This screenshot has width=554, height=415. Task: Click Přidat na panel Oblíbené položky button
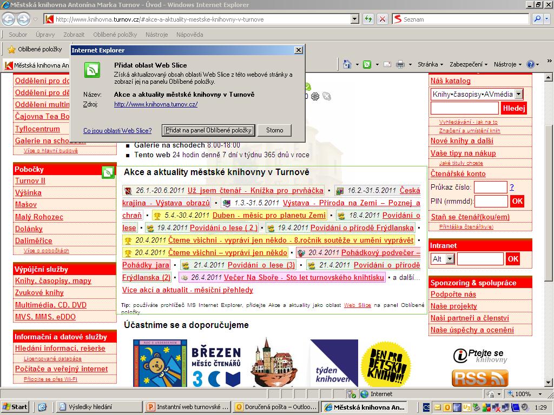[x=208, y=130]
